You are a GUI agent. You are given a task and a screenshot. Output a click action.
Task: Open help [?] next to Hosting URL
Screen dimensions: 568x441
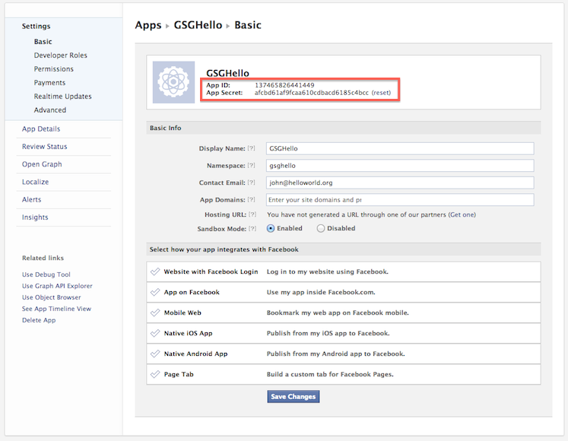[x=252, y=214]
